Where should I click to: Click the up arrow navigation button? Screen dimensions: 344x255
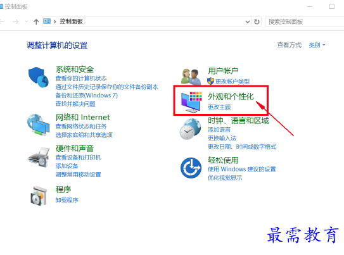36,22
